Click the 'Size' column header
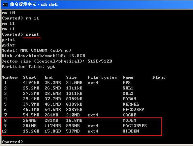This screenshot has height=146, width=193. tap(71, 77)
